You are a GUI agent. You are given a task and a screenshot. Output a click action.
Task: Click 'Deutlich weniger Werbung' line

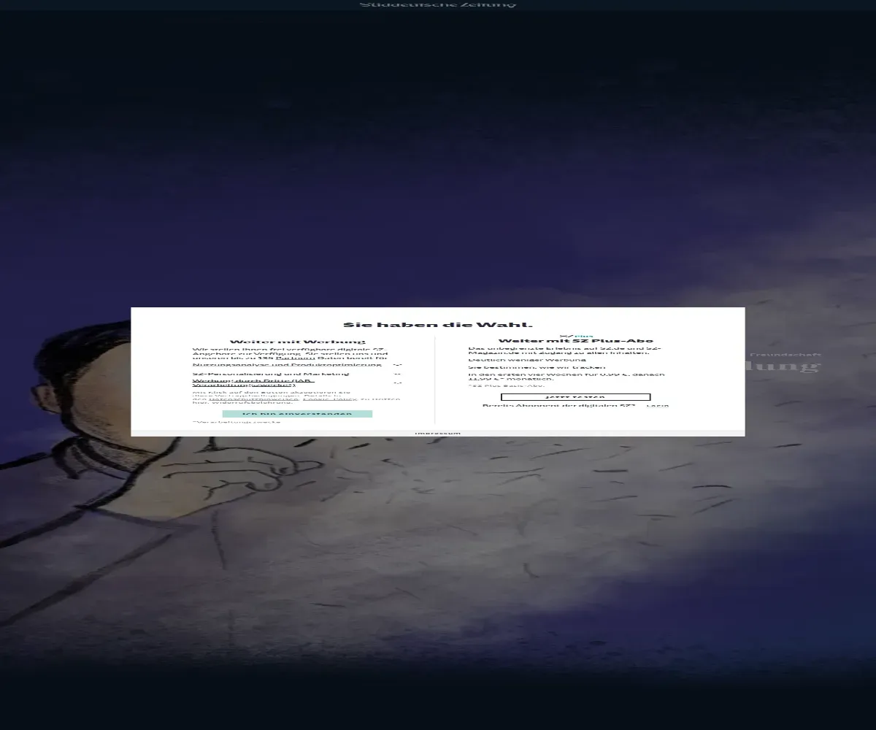pos(527,360)
